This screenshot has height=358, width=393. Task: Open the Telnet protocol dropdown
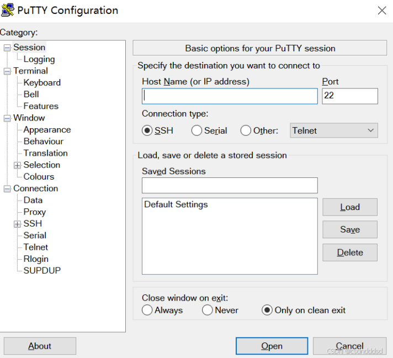click(x=334, y=131)
